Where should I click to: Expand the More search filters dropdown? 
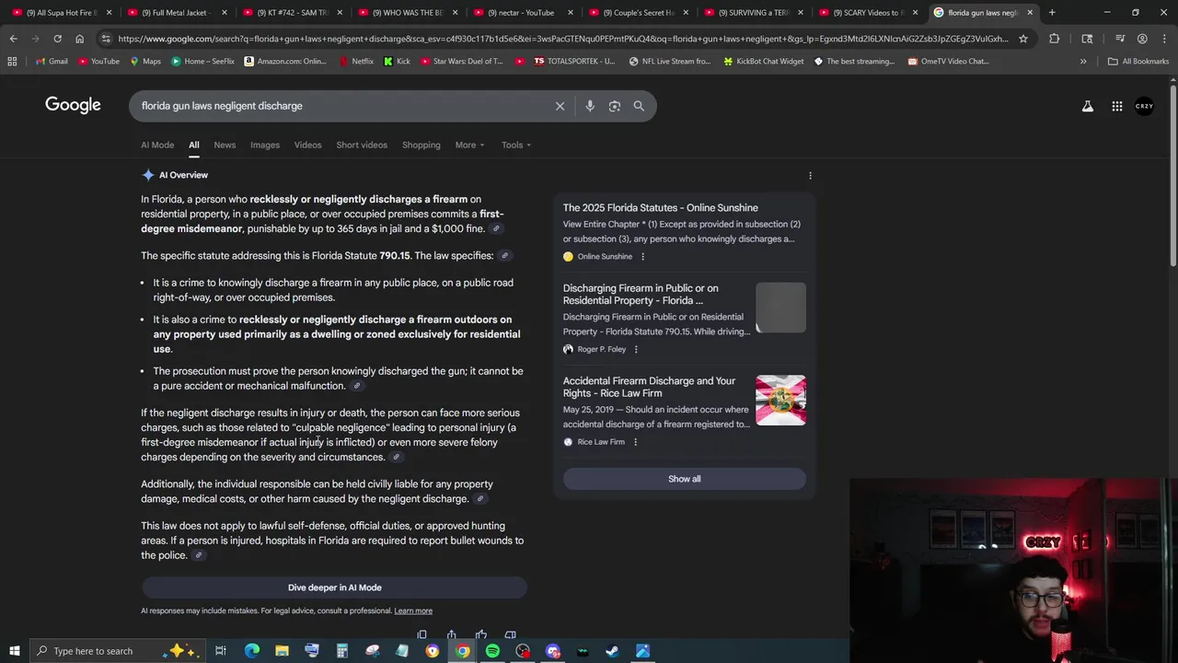[x=469, y=145]
